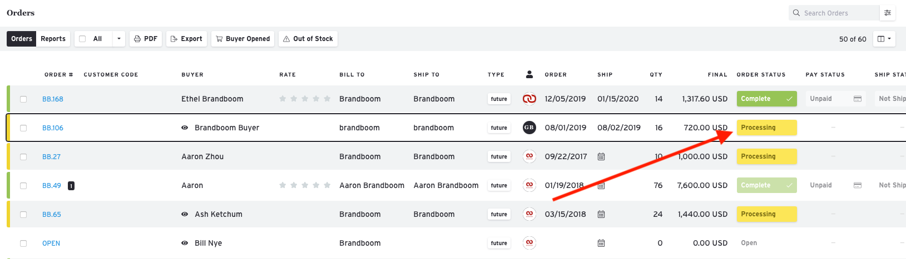The height and width of the screenshot is (259, 906).
Task: Open the BB.49 order link
Action: coord(52,186)
